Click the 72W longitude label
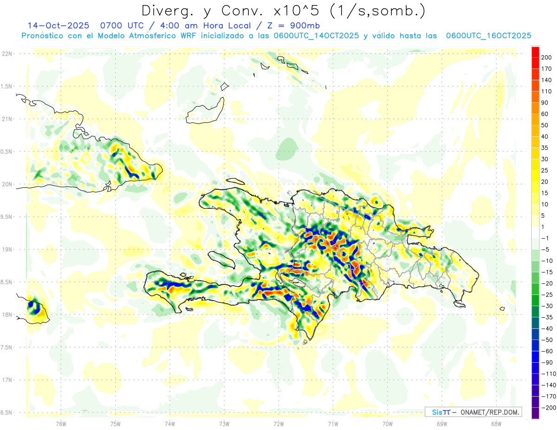 (278, 423)
